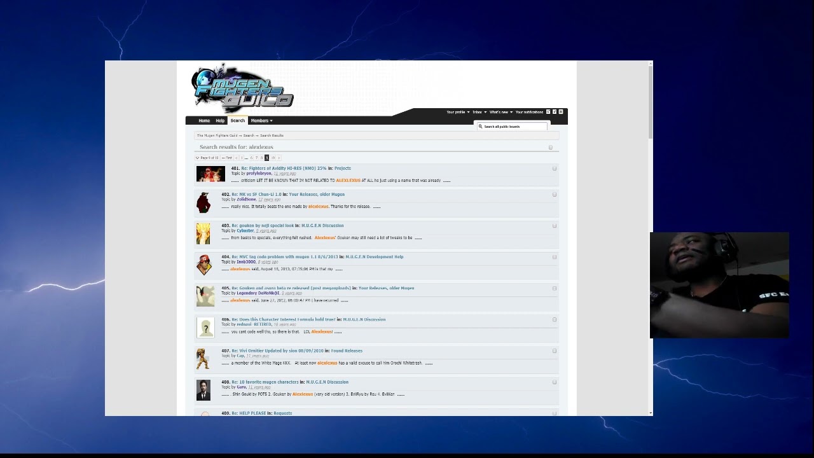Expand the What's new dropdown

[x=500, y=112]
